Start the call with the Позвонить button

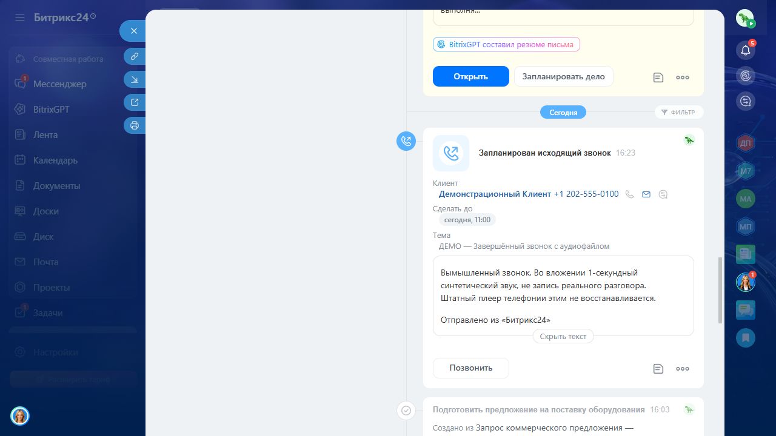click(x=471, y=368)
